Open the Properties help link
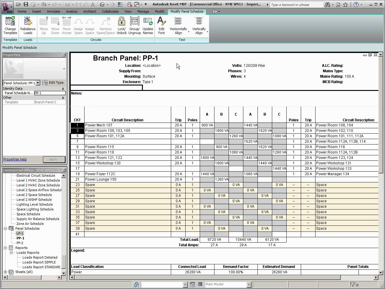This screenshot has height=289, width=385. pos(15,159)
